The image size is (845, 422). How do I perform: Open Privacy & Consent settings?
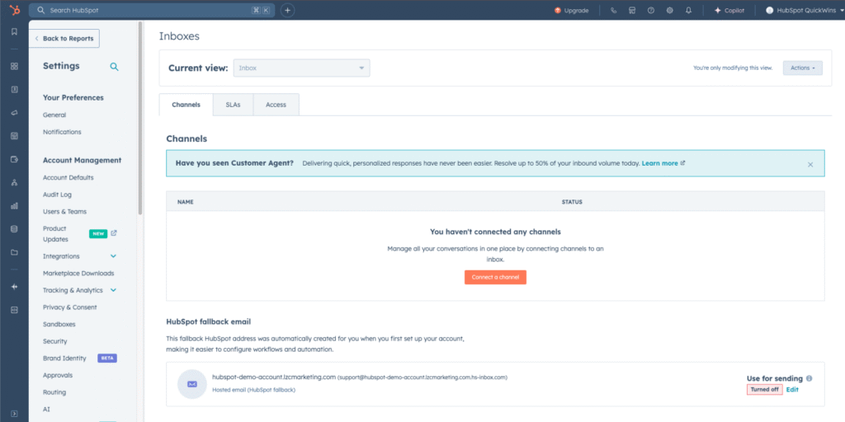(x=70, y=307)
